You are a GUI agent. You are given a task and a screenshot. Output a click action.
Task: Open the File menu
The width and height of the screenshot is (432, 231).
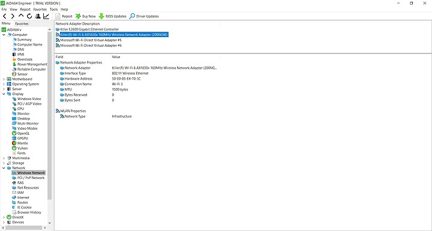click(x=4, y=10)
